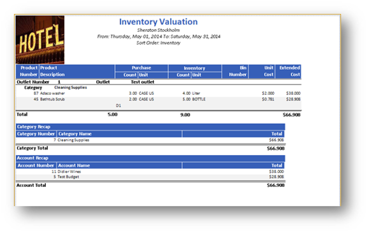This screenshot has height=234, width=369.
Task: Click the Account Recap section header
Action: pyautogui.click(x=150, y=158)
